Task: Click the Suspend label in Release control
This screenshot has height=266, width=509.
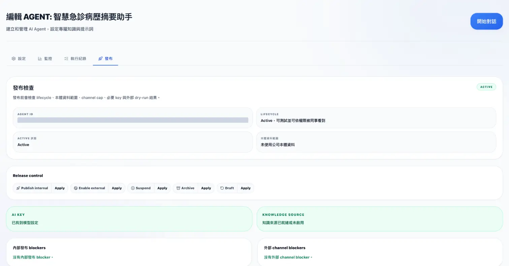Action: coord(143,188)
